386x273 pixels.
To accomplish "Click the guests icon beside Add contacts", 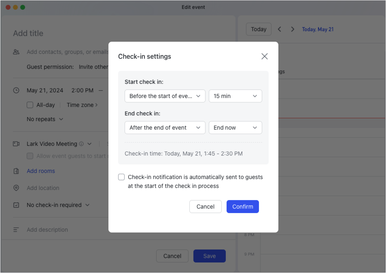I will coord(16,52).
